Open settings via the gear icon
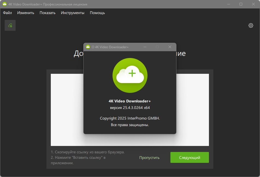This screenshot has height=177, width=260. pyautogui.click(x=251, y=25)
